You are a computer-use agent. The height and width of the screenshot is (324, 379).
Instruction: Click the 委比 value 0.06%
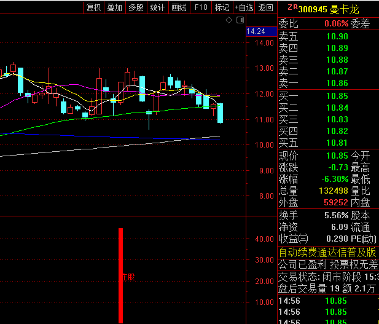tap(336, 23)
